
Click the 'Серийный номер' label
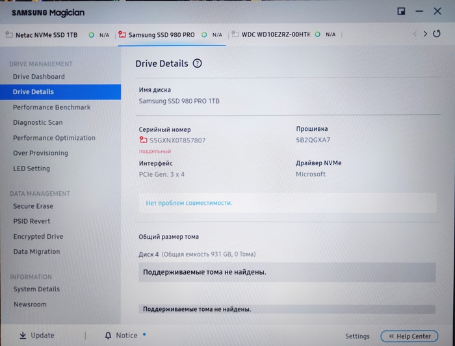(x=164, y=129)
